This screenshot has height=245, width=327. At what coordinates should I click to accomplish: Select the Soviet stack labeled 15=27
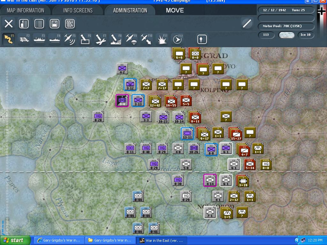(236, 134)
